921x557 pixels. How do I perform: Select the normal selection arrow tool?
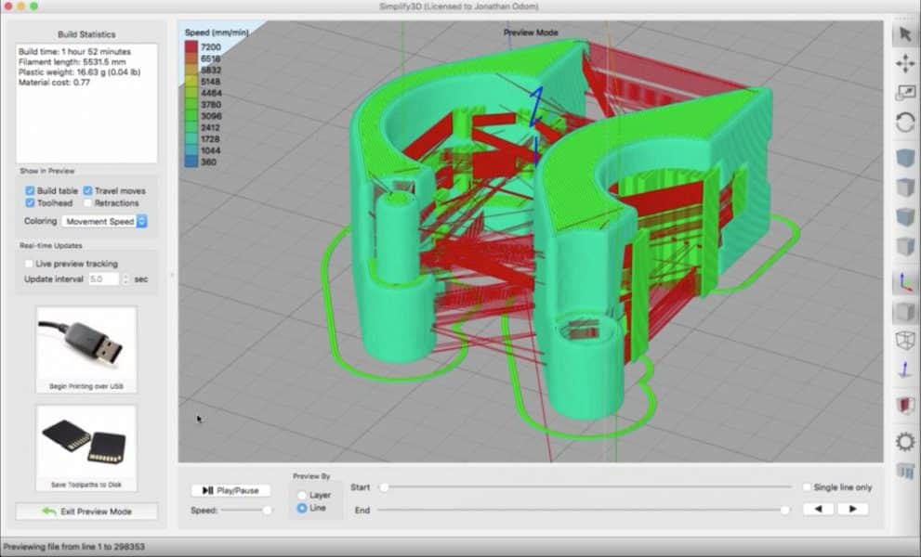[905, 33]
